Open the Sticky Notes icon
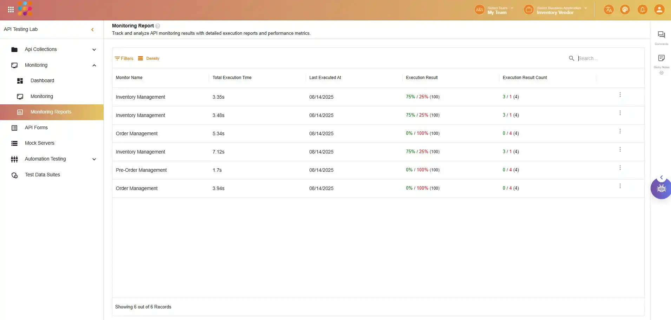Screen dimensions: 671x320 (661, 58)
